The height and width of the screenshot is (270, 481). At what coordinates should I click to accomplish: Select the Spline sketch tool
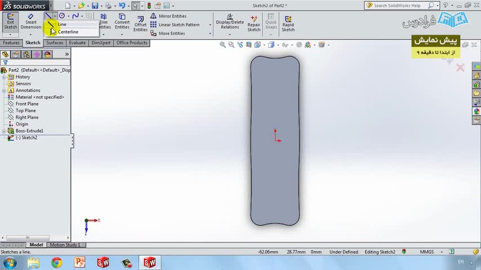coord(75,16)
